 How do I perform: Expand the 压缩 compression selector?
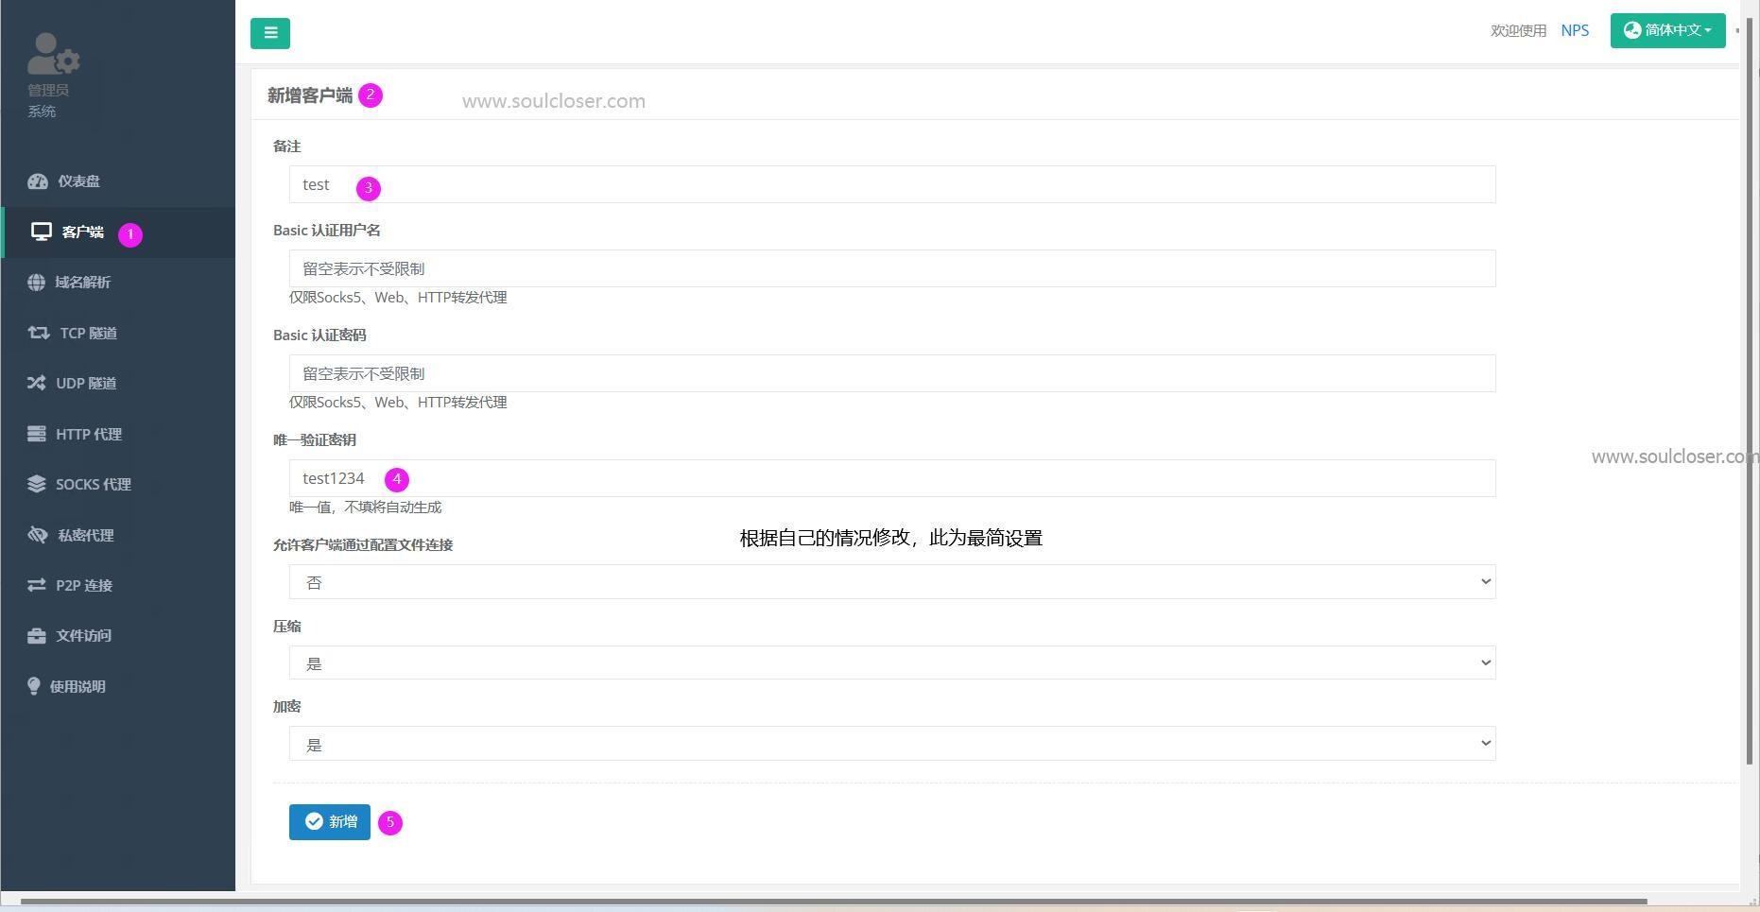pyautogui.click(x=890, y=662)
